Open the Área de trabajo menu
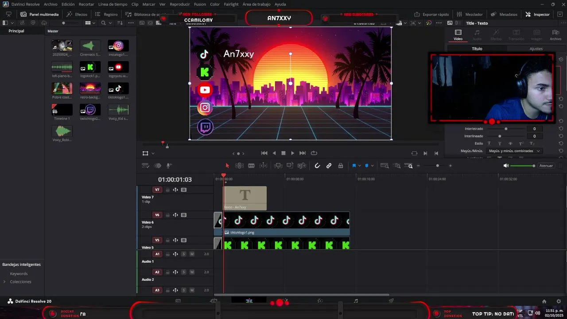The image size is (567, 319). tap(256, 4)
